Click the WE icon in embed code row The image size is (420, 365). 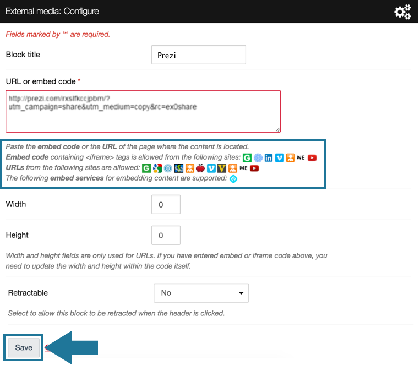pos(301,157)
